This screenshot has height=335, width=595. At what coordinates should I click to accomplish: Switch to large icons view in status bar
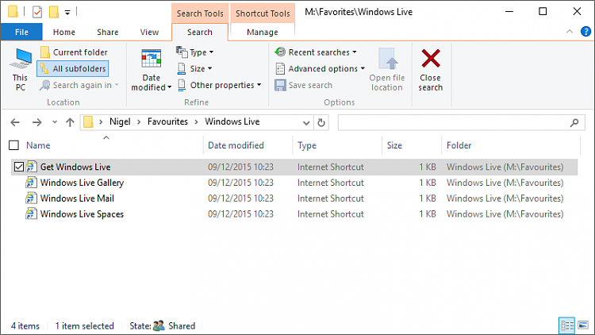click(584, 325)
